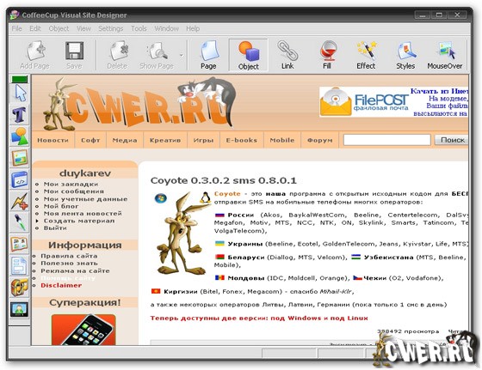This screenshot has height=370, width=482.
Task: Open Мои учетные данные link
Action: coord(85,199)
